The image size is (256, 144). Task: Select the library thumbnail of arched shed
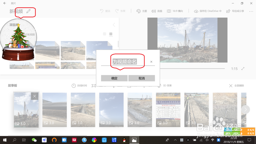(x=47, y=51)
